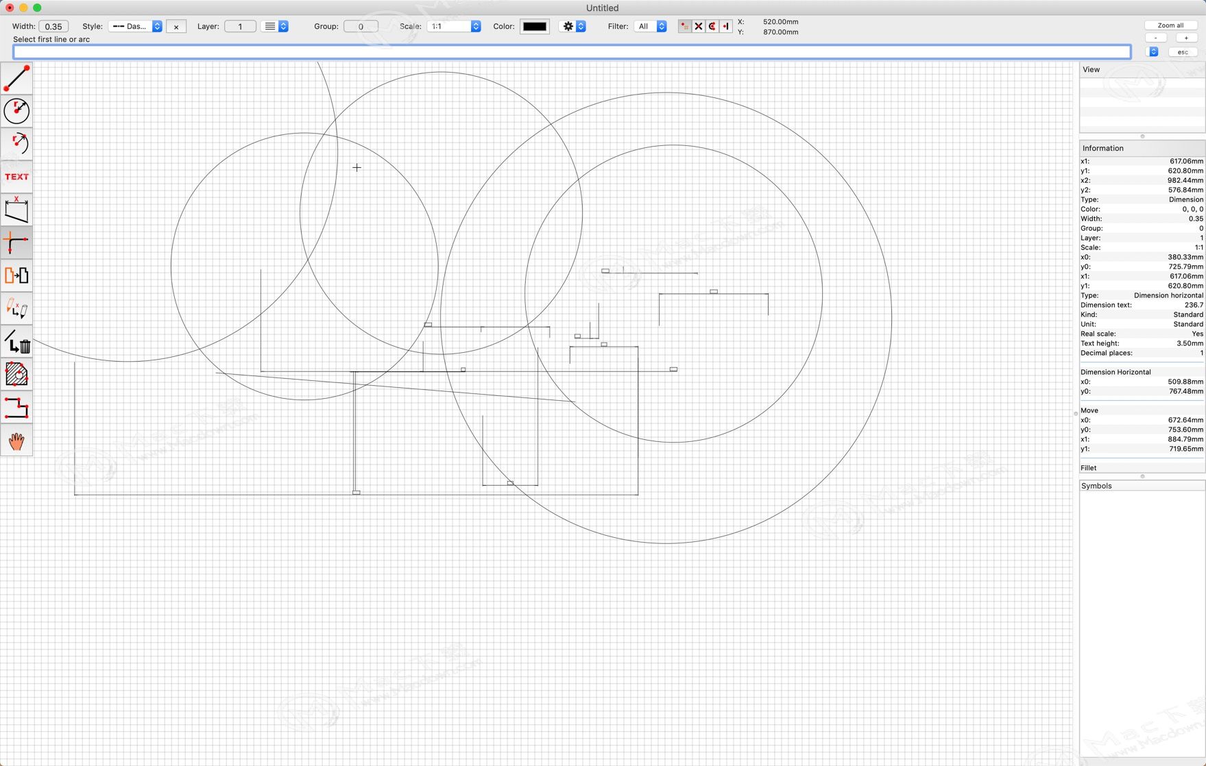The image size is (1206, 766).
Task: Click the y2 576.84mm value
Action: tap(1185, 190)
